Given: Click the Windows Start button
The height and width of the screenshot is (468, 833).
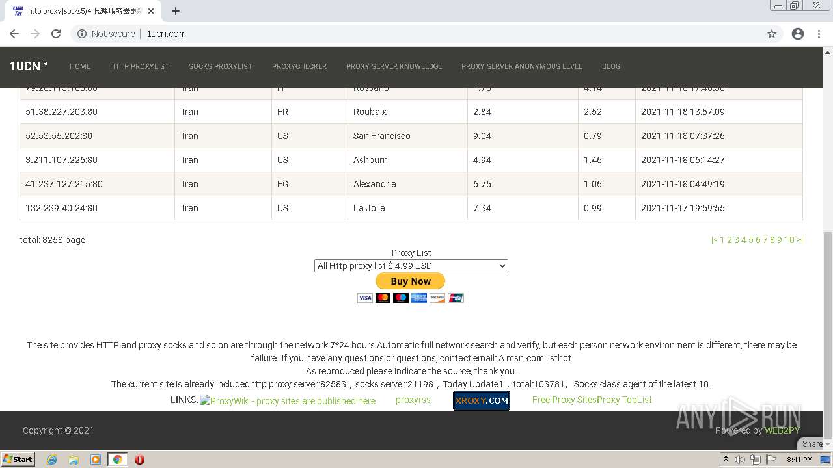Looking at the screenshot, I should pyautogui.click(x=18, y=459).
